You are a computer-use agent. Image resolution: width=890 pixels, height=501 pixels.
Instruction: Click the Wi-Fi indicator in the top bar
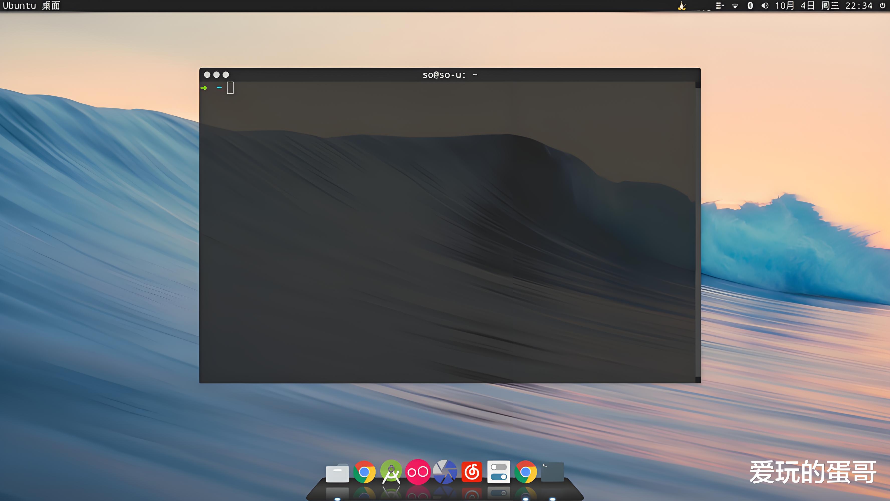(735, 6)
